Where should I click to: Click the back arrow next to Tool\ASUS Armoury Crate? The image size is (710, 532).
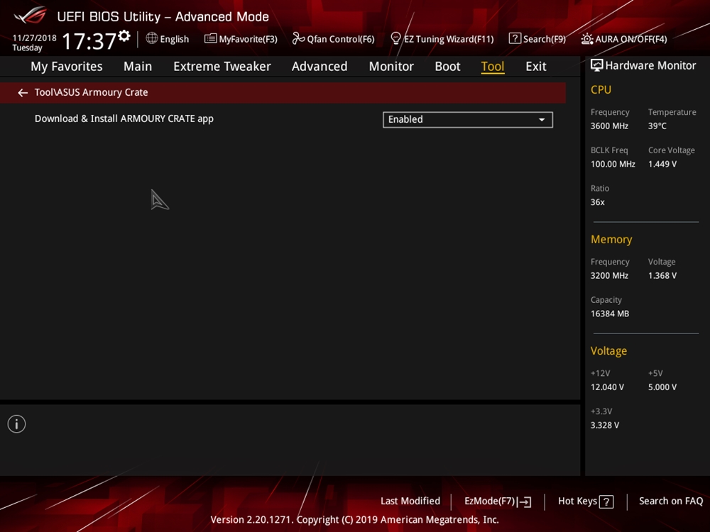(23, 93)
